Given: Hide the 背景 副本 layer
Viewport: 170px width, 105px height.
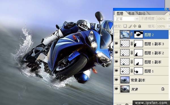Looking at the screenshot, I should coord(116,80).
